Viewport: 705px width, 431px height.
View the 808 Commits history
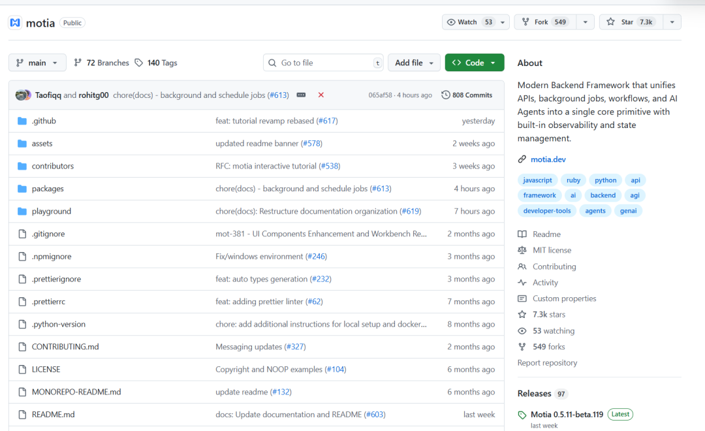pyautogui.click(x=467, y=95)
